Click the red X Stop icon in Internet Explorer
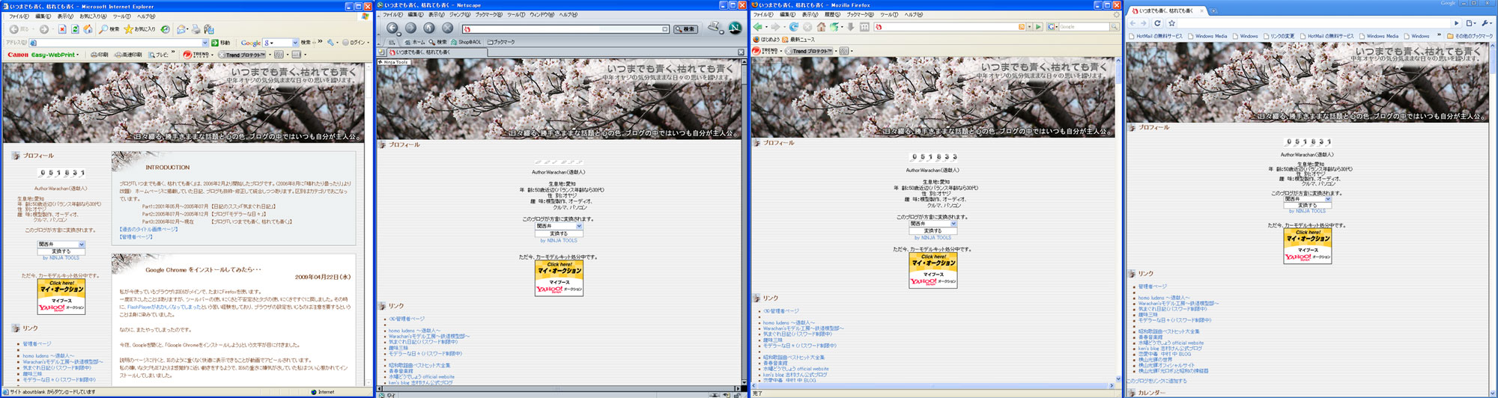The height and width of the screenshot is (398, 1498). (62, 29)
